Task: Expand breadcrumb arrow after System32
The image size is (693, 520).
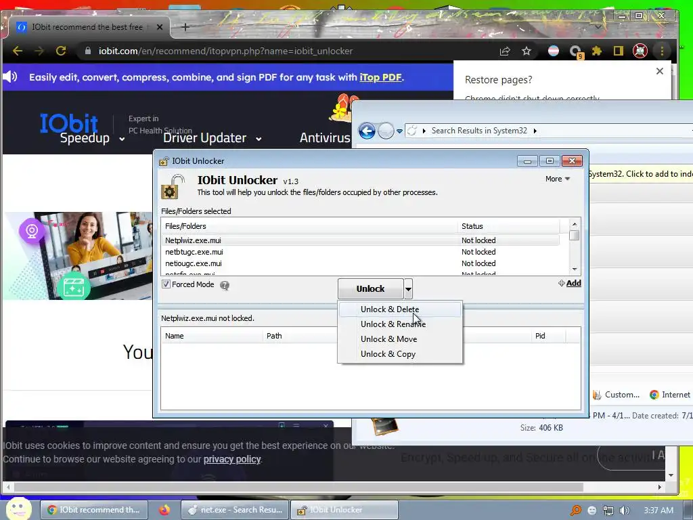Action: (x=535, y=131)
